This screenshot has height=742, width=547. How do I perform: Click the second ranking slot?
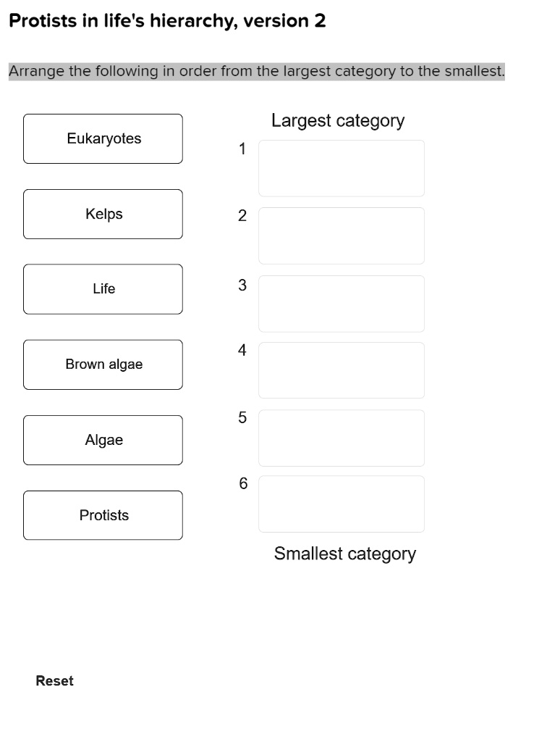[341, 235]
